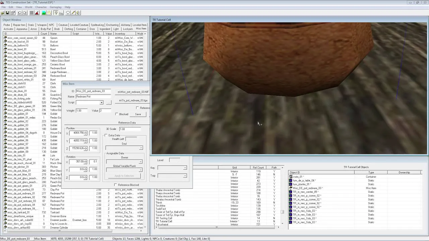Toggle the References Persist checkbox
The image size is (429, 241).
click(137, 108)
